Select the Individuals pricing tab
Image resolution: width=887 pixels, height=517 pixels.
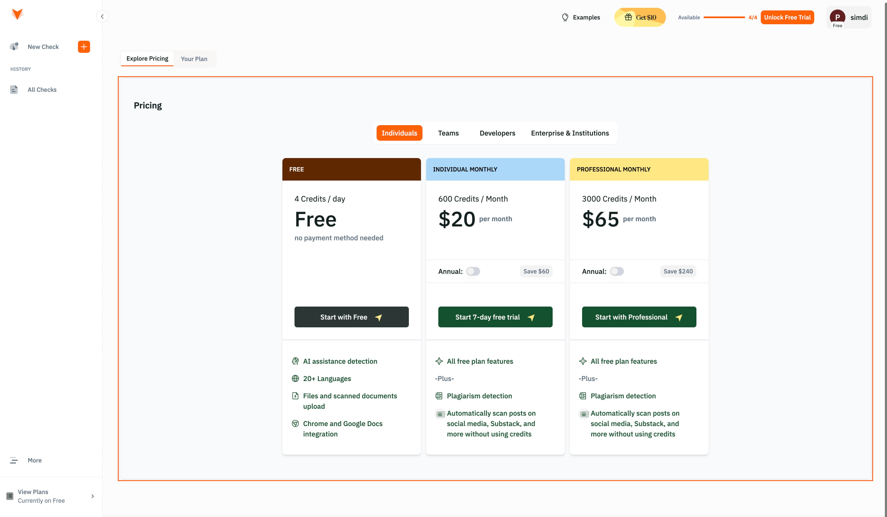[x=399, y=133]
